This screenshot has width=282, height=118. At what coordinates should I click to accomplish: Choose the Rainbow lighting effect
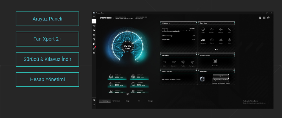203,40
